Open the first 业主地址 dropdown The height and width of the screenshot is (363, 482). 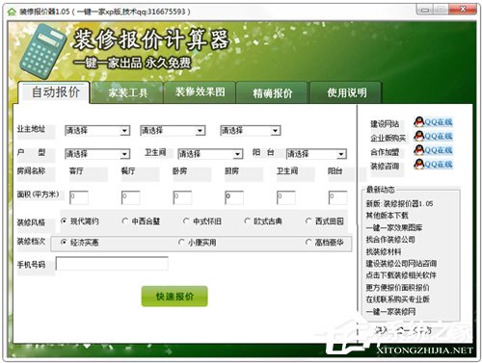click(x=97, y=130)
